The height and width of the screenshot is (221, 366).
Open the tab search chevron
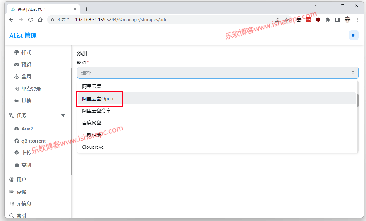tap(315, 6)
